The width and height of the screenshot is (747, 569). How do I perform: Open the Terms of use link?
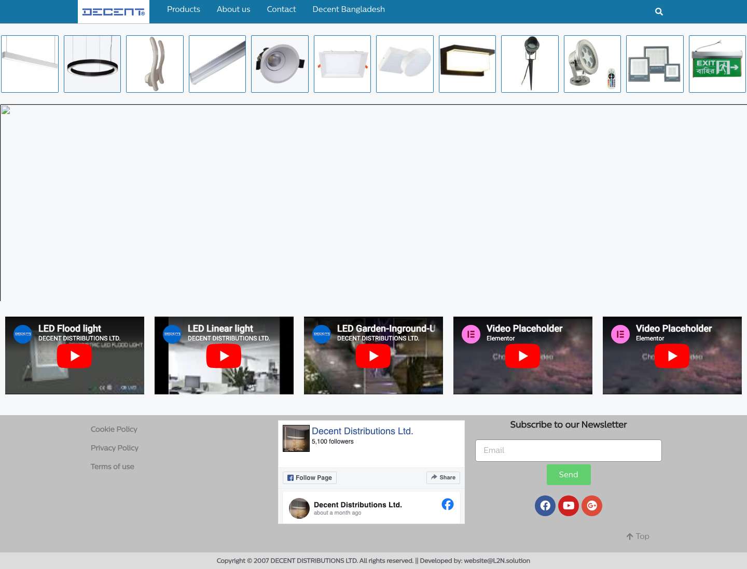coord(113,466)
